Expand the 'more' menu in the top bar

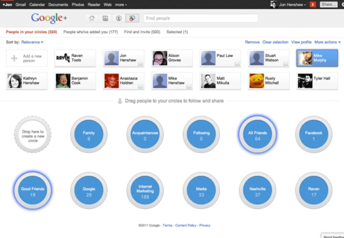[x=121, y=5]
